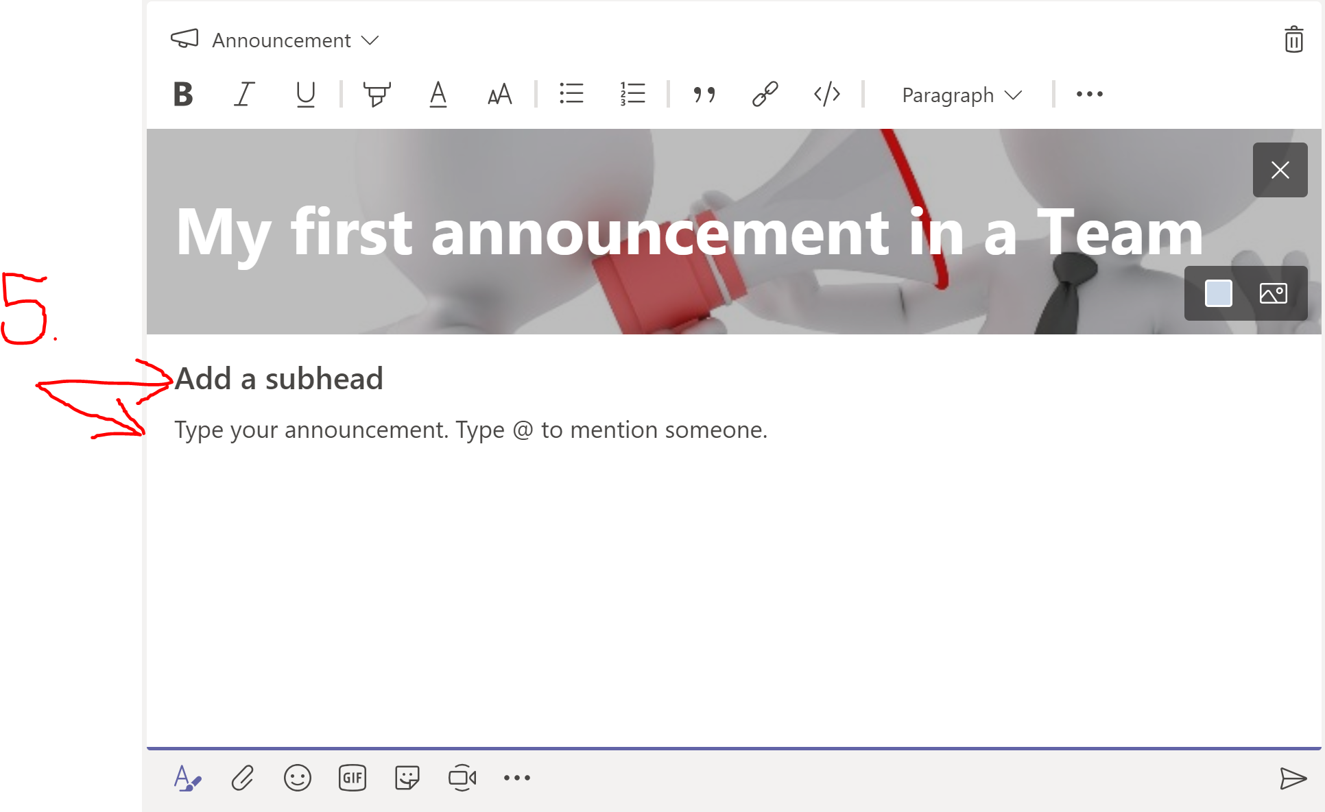Remove the headline banner with X
This screenshot has width=1325, height=812.
click(x=1280, y=170)
